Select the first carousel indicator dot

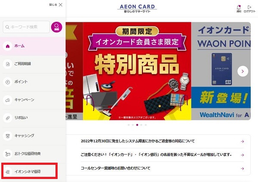coord(129,125)
